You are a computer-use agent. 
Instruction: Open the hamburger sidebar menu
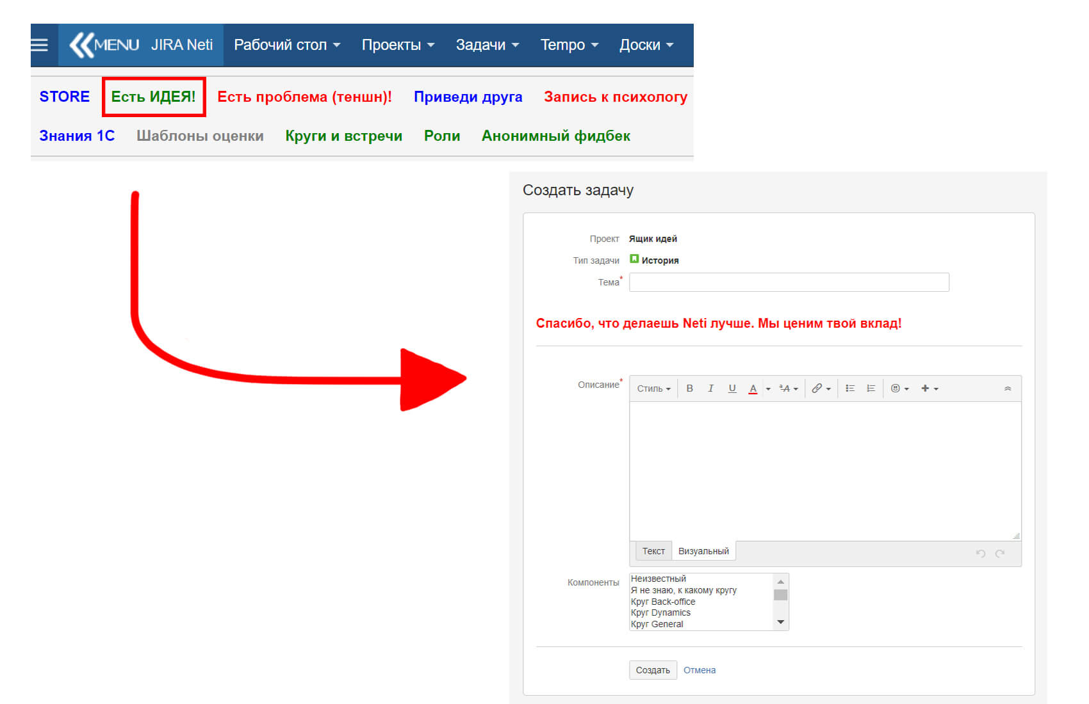click(40, 45)
